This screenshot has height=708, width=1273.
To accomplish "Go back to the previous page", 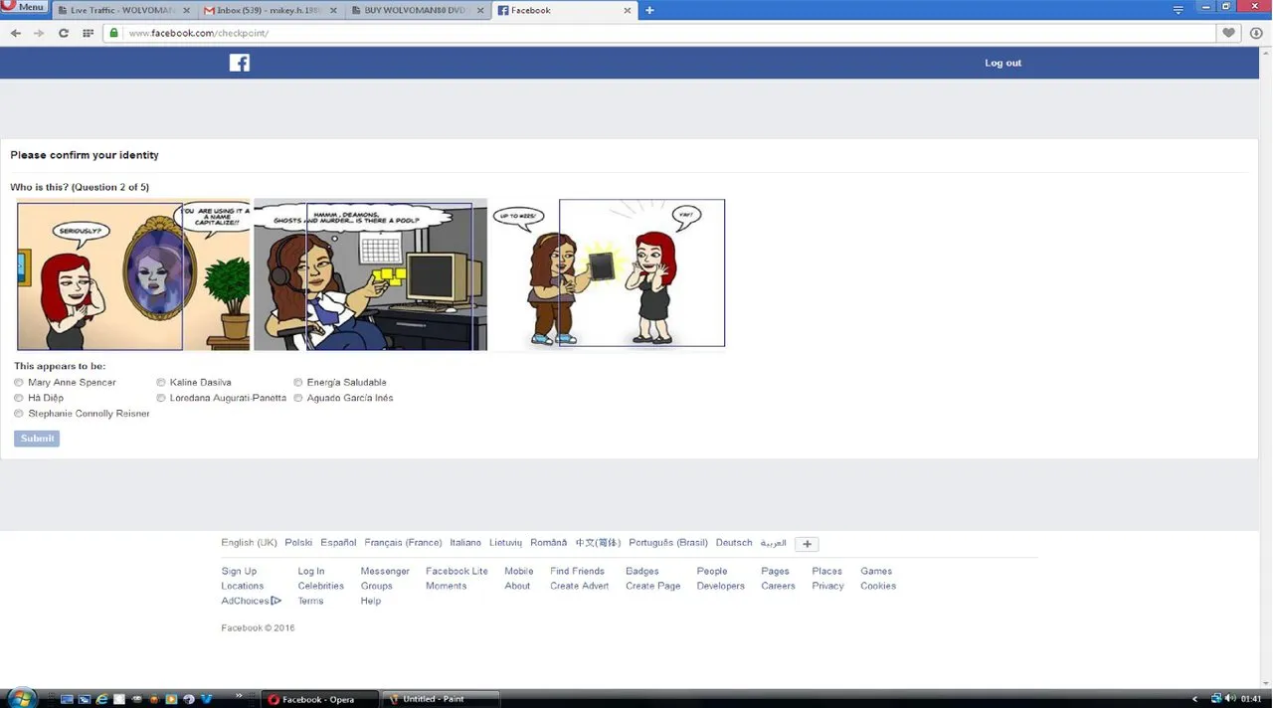I will coord(15,33).
